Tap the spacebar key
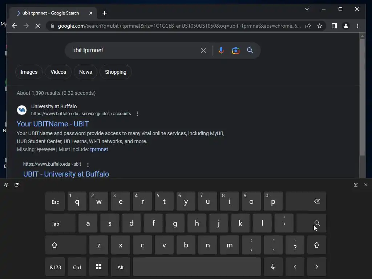 coord(197,267)
